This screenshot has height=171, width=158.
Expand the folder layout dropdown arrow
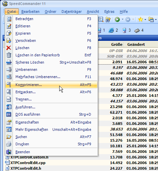coord(156,19)
